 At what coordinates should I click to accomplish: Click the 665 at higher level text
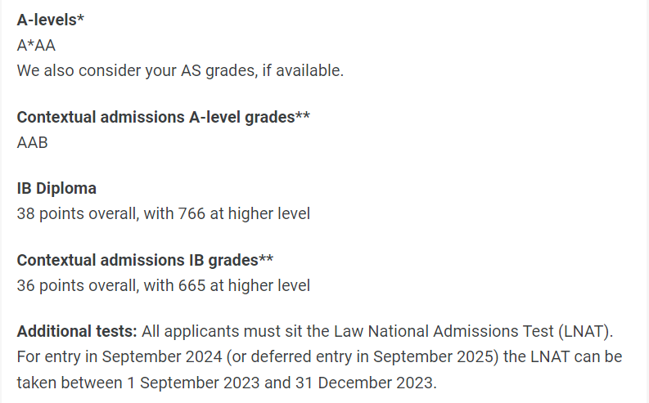pyautogui.click(x=244, y=285)
